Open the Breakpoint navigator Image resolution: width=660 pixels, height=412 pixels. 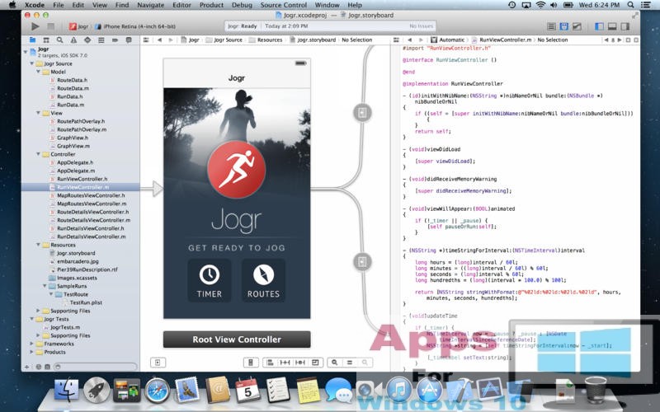click(115, 40)
